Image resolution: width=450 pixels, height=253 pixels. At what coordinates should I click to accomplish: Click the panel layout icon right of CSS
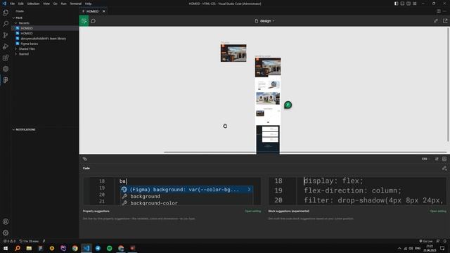(444, 159)
